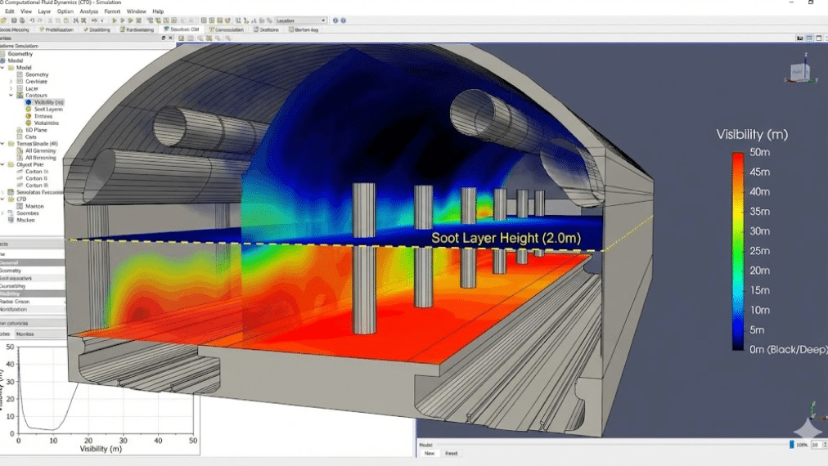The height and width of the screenshot is (466, 828).
Task: Click the zoom number input box
Action: point(817,445)
